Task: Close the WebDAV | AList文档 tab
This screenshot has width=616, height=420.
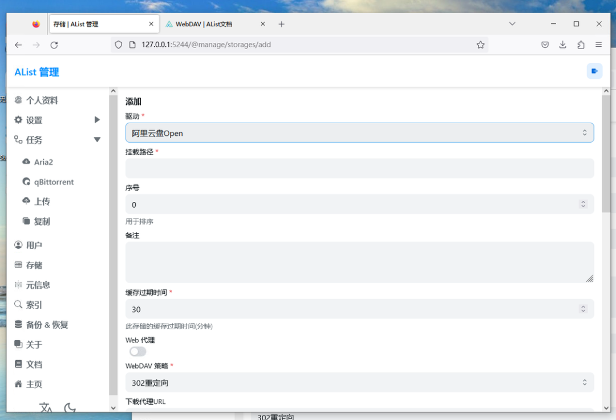Action: [263, 24]
